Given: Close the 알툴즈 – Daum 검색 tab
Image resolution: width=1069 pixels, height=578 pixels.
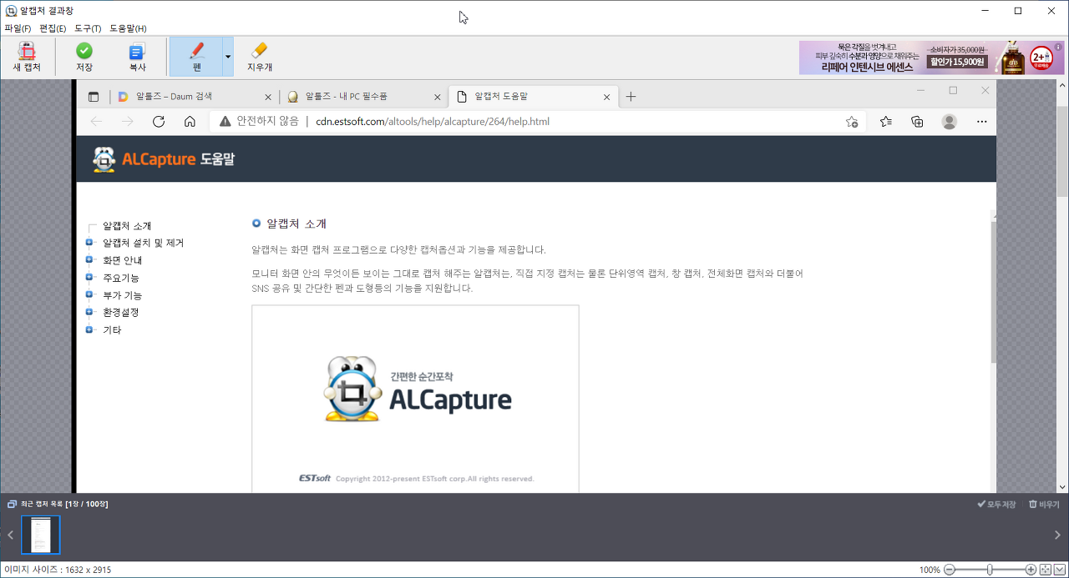Looking at the screenshot, I should click(x=268, y=97).
